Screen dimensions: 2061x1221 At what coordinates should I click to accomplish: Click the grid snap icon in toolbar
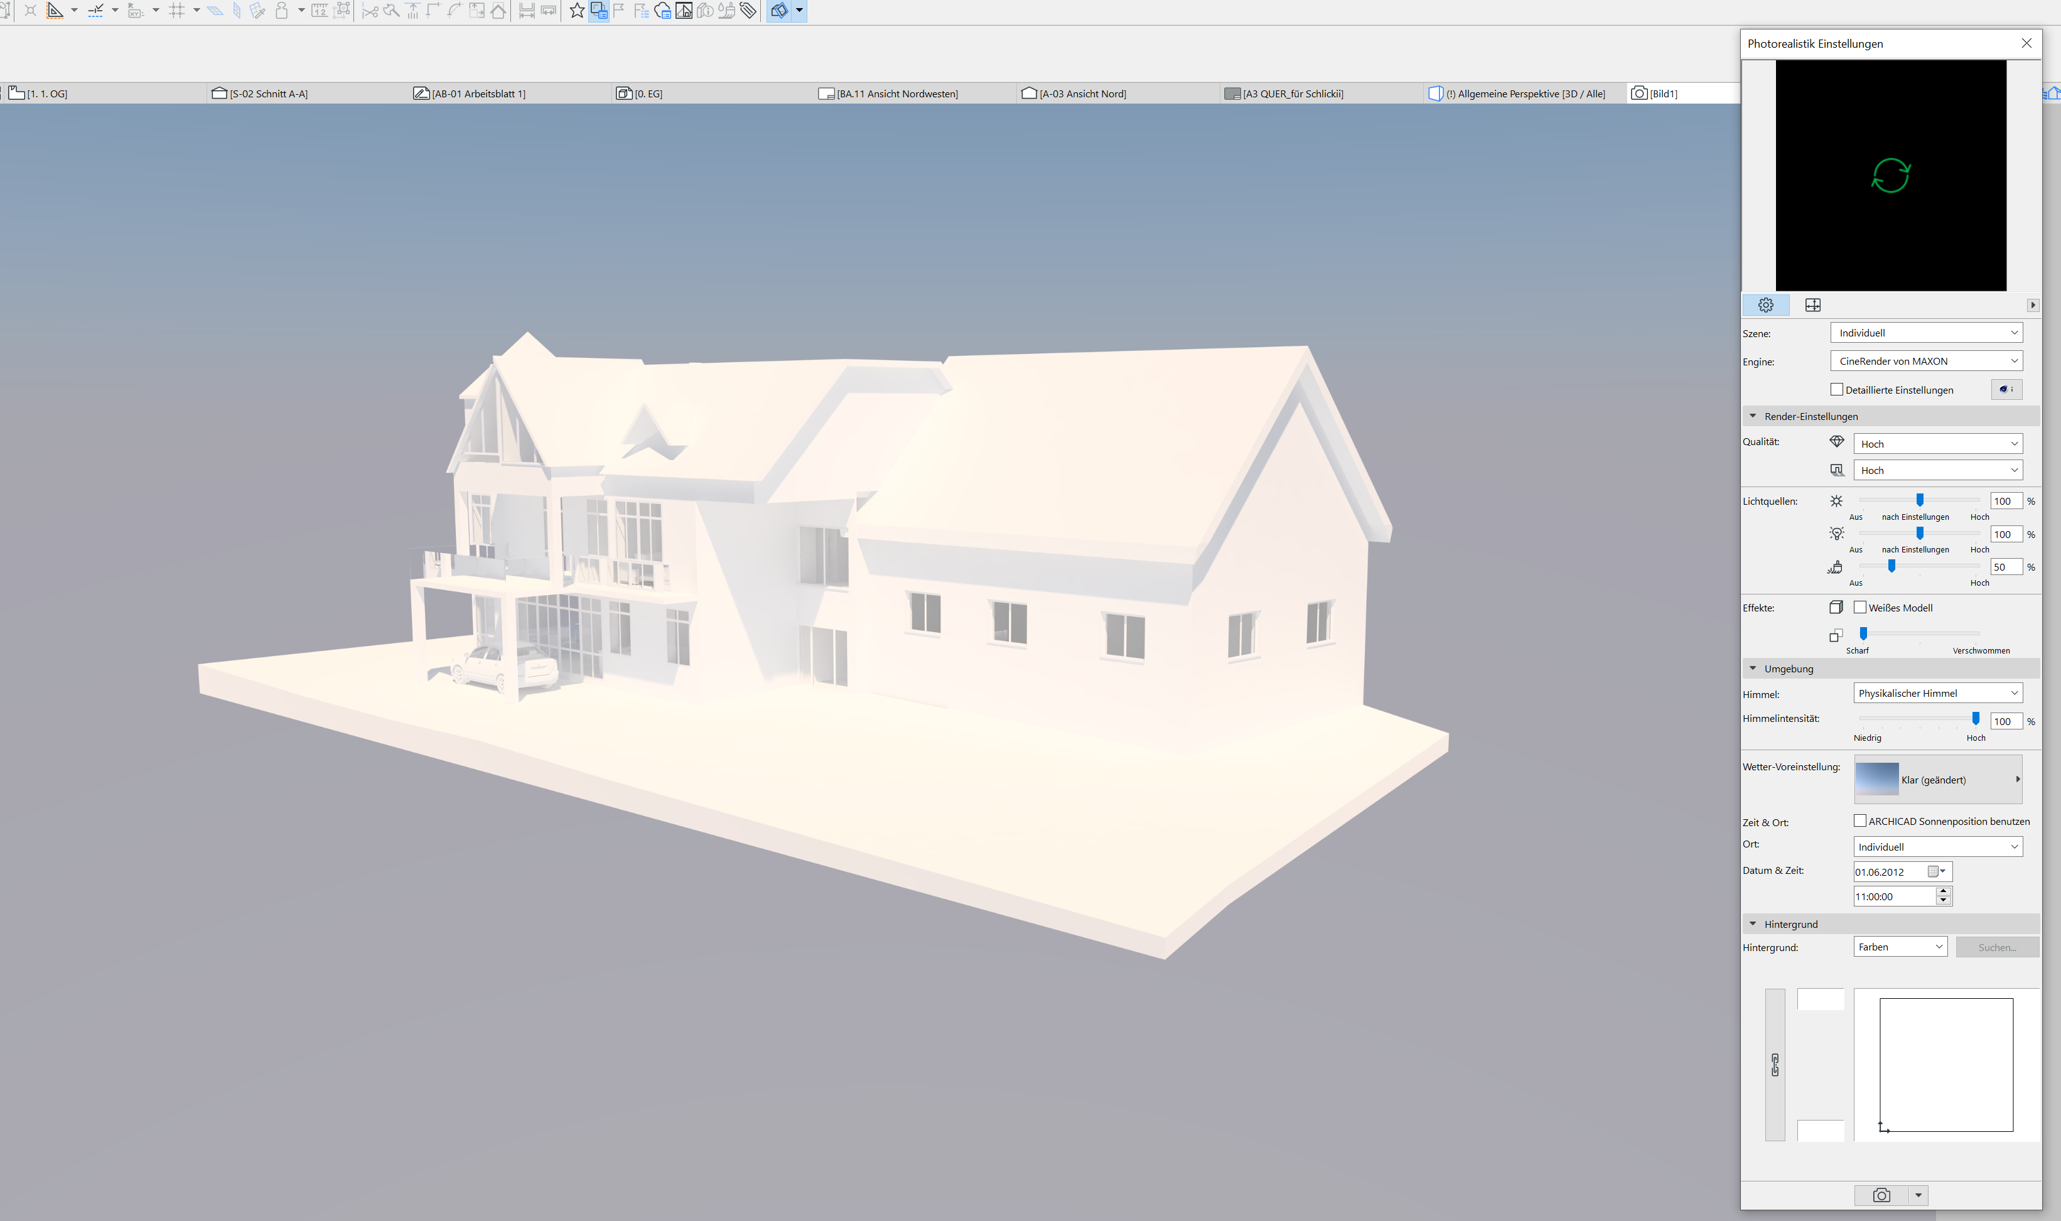click(176, 11)
